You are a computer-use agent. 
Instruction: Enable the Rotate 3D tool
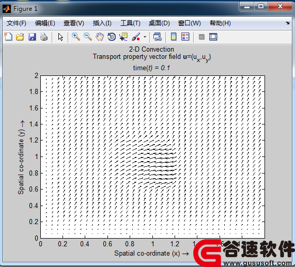point(112,37)
